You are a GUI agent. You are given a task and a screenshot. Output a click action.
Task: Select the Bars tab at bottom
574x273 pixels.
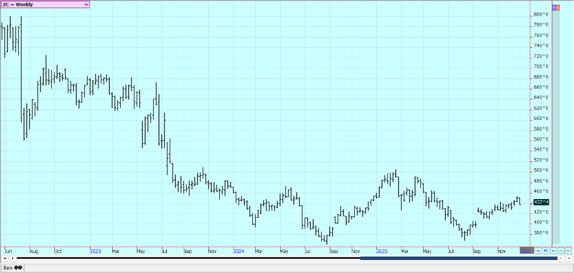[x=13, y=267]
